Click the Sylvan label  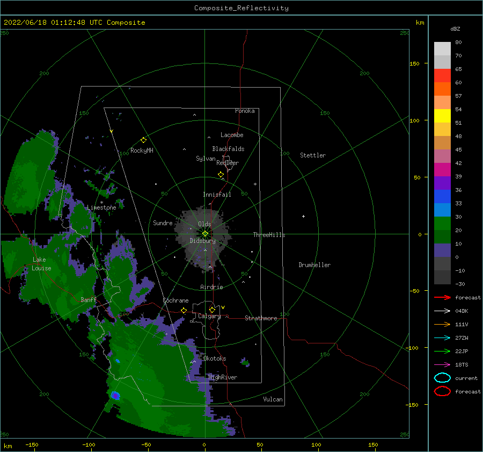(206, 159)
